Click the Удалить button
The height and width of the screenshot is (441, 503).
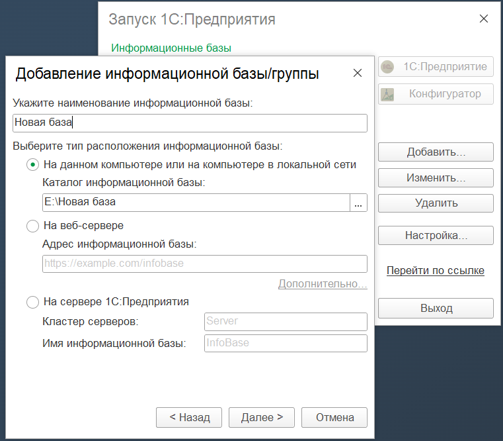[436, 203]
